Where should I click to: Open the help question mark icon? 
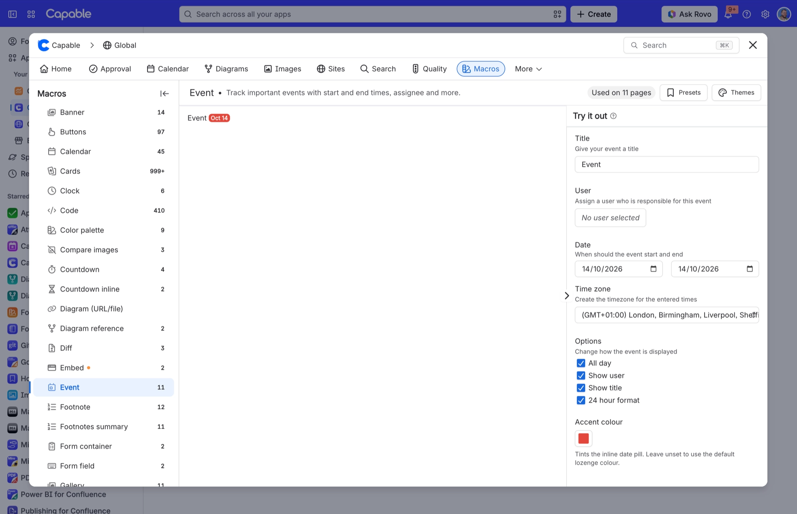(747, 14)
